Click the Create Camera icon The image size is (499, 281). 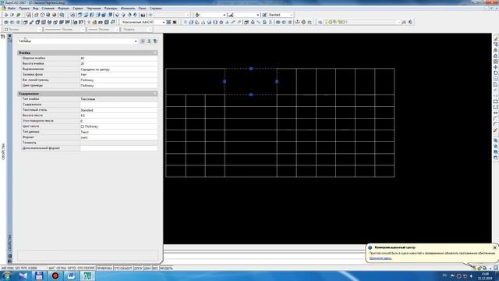(143, 15)
